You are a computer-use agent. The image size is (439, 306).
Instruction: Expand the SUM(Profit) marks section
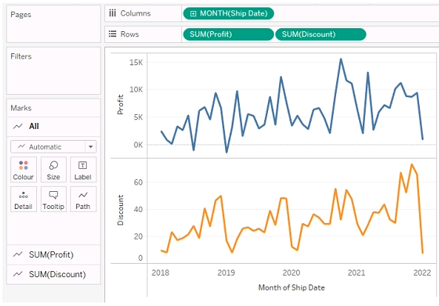click(53, 255)
